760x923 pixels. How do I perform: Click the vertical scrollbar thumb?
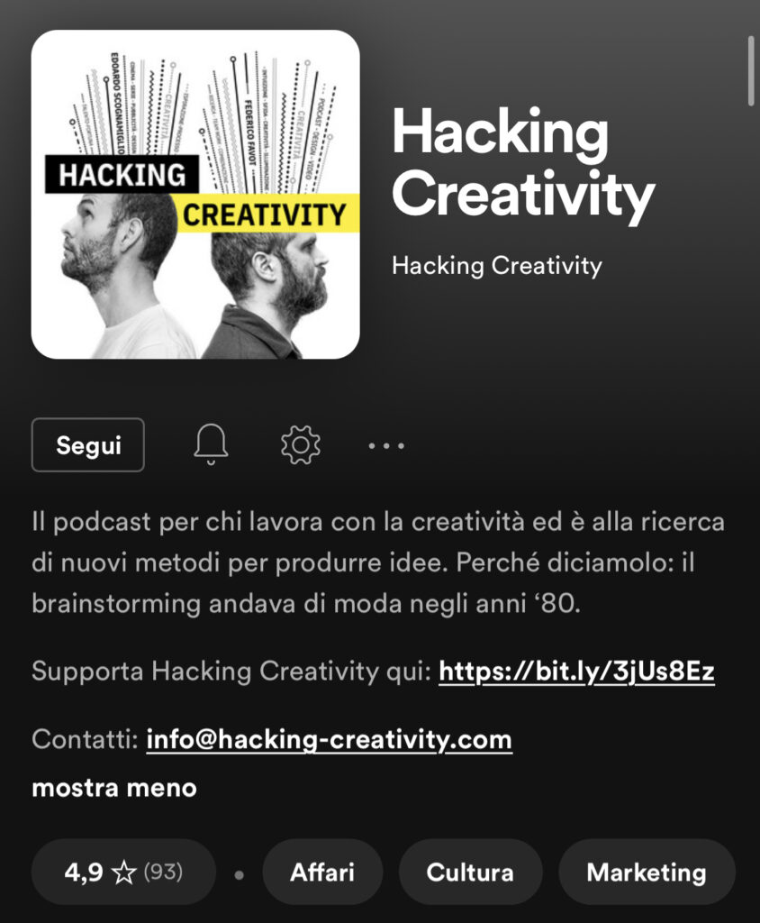751,71
